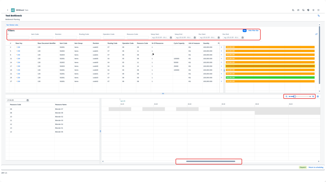Open calendar for the 17.04.25 date field

pos(28,100)
